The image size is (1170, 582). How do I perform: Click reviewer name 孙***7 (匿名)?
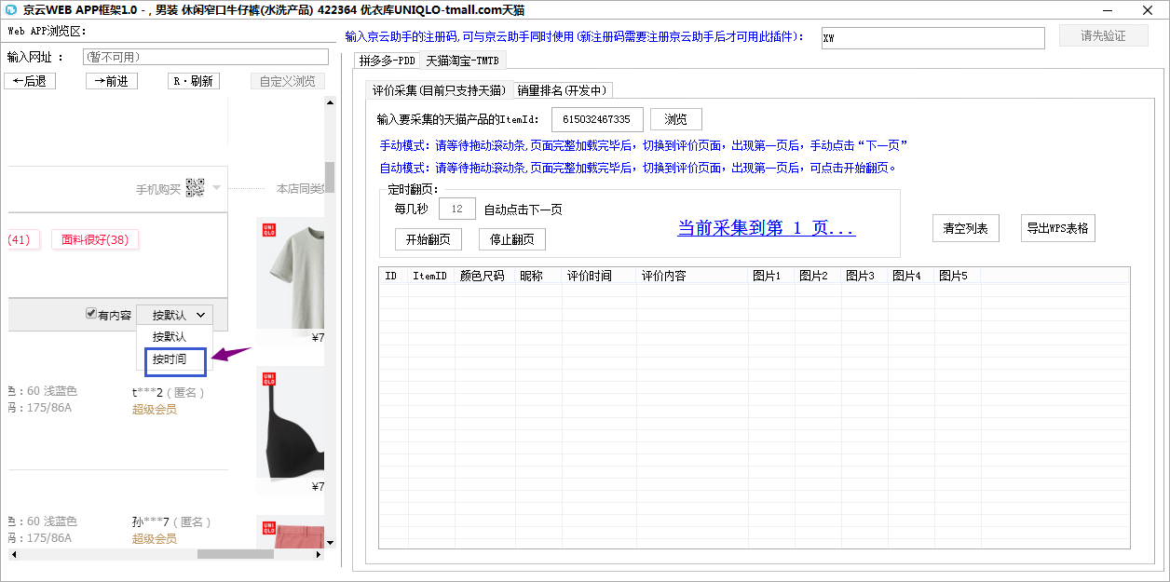pyautogui.click(x=171, y=522)
